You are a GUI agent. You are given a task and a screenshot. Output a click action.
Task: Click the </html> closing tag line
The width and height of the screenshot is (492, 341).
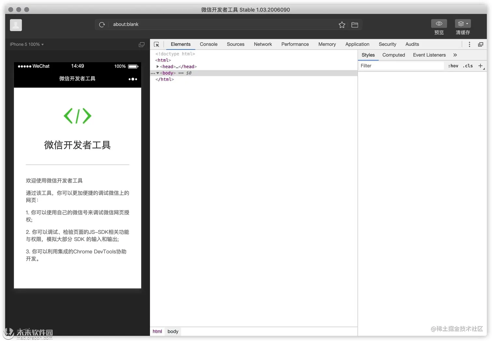165,79
